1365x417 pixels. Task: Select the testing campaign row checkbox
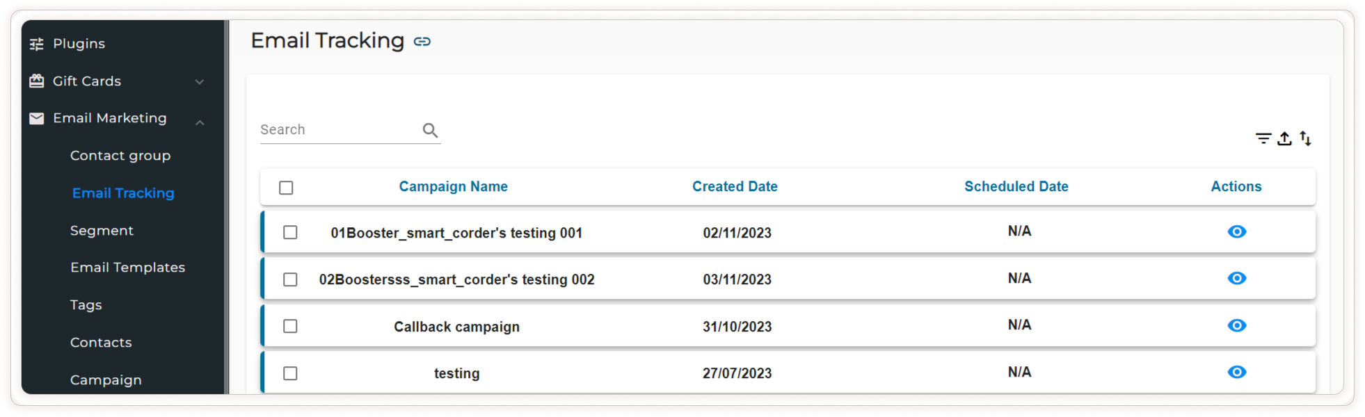tap(290, 373)
